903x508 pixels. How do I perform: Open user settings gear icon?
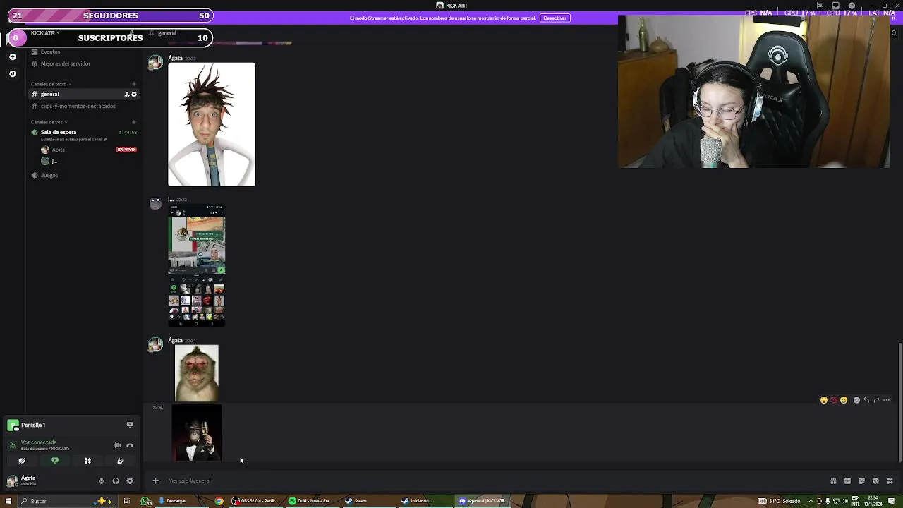point(130,481)
